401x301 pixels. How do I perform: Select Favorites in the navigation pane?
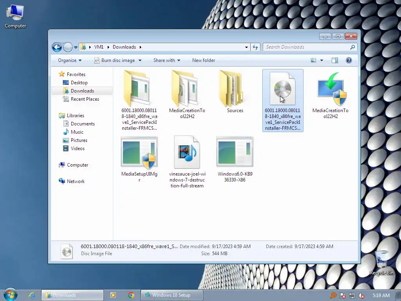click(x=72, y=74)
